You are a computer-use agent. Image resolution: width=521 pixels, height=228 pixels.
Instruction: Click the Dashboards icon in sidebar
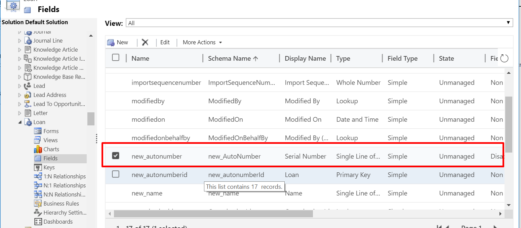click(38, 222)
